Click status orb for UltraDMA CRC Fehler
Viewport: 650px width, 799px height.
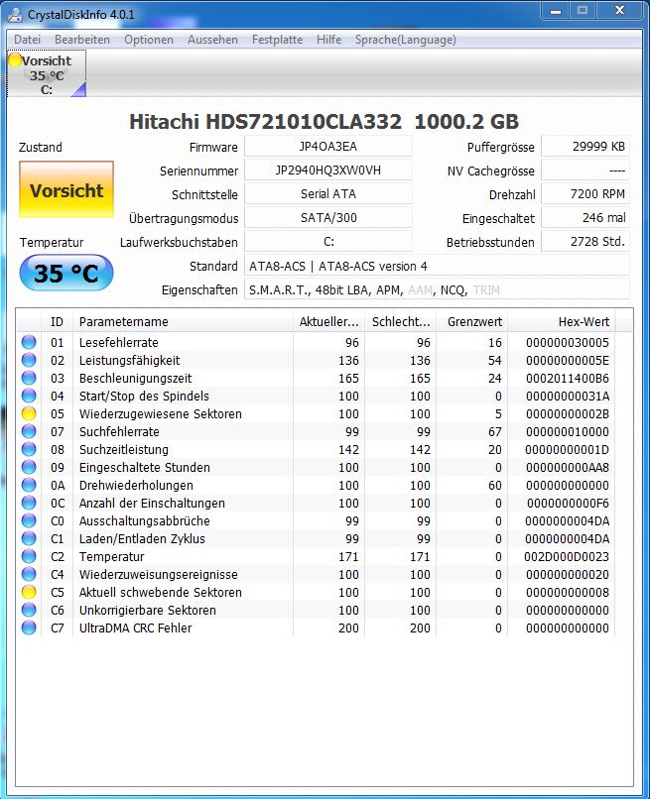click(29, 628)
